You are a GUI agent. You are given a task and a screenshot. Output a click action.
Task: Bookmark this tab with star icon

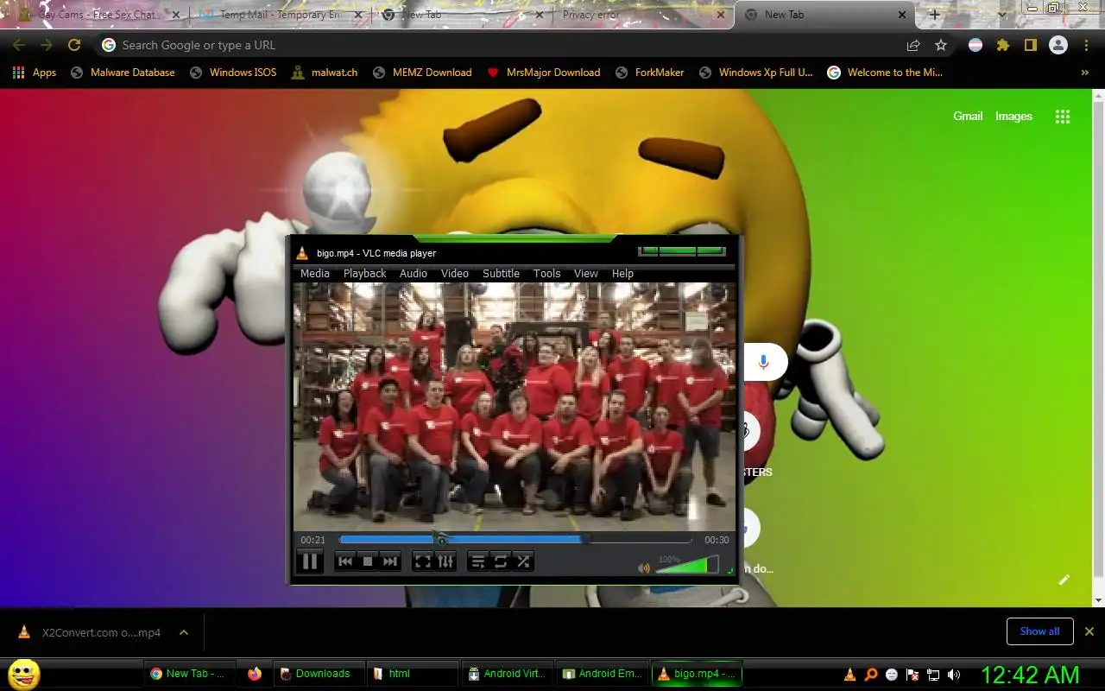[x=941, y=45]
